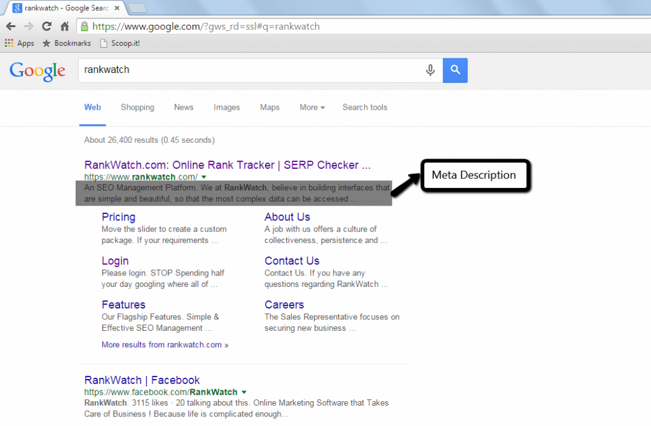
Task: Open the RankWatch.com Online Rank Tracker result
Action: pyautogui.click(x=228, y=165)
